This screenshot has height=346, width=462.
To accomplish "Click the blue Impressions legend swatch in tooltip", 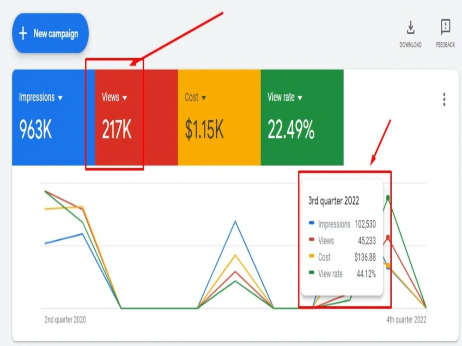I will pyautogui.click(x=311, y=223).
